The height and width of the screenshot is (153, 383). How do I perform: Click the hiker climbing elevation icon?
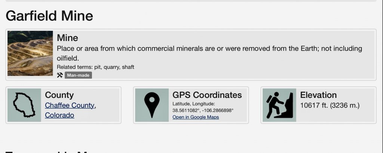coord(279,105)
